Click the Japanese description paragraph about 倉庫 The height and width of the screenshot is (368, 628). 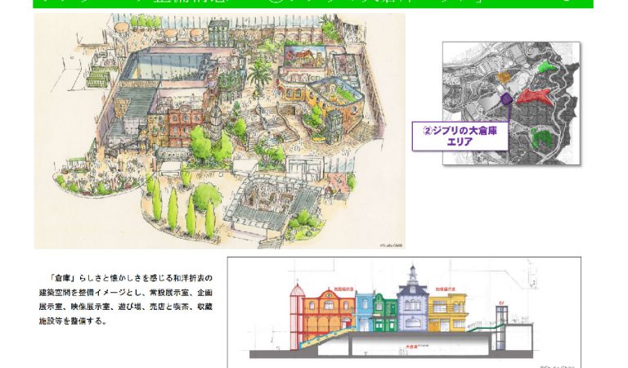point(123,299)
